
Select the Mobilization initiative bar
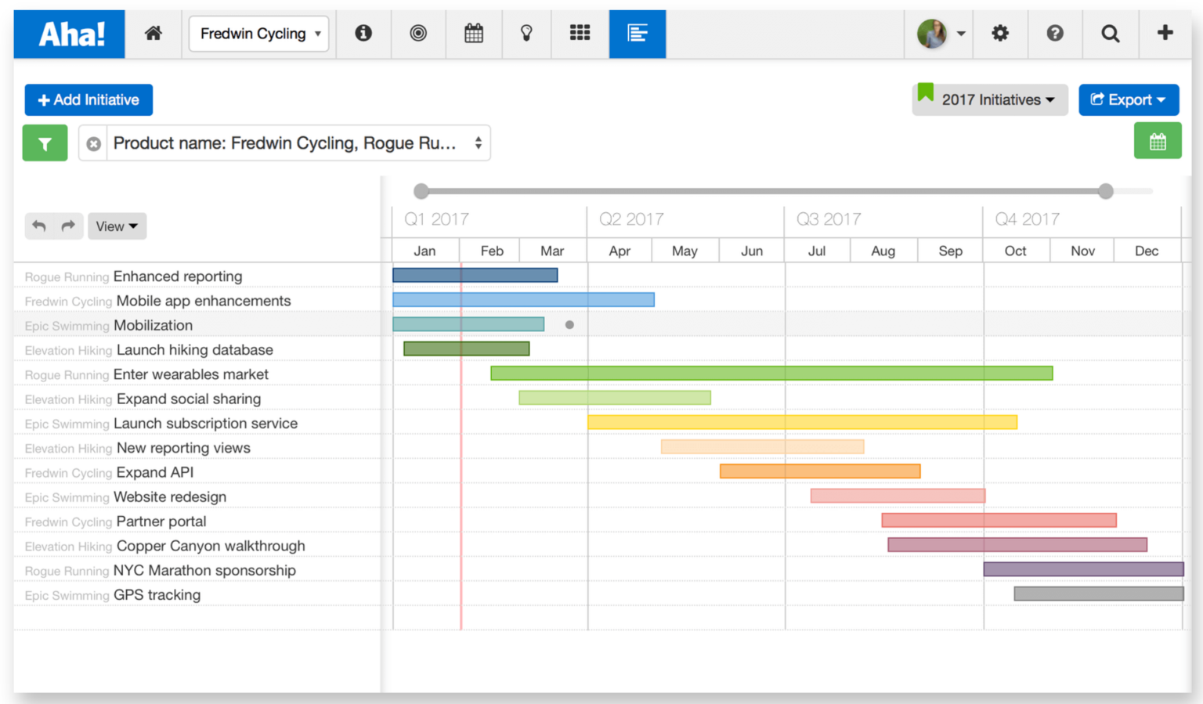point(468,323)
